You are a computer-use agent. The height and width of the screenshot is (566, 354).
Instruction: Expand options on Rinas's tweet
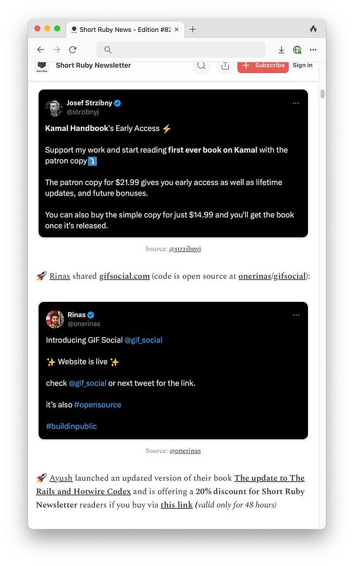pyautogui.click(x=296, y=315)
